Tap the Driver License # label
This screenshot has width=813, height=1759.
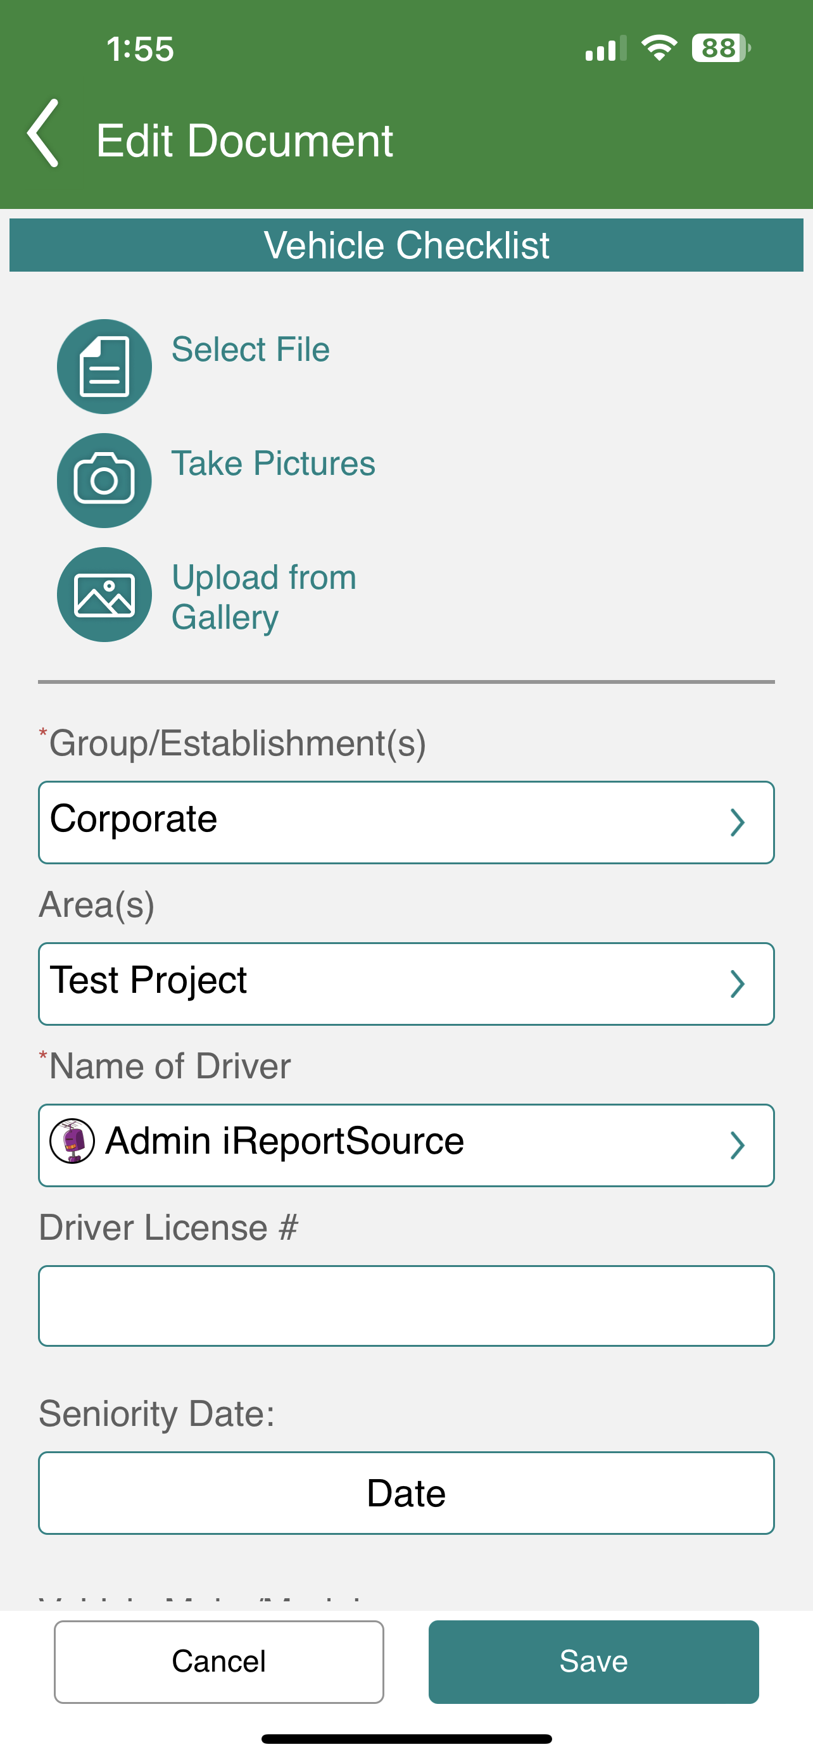168,1228
